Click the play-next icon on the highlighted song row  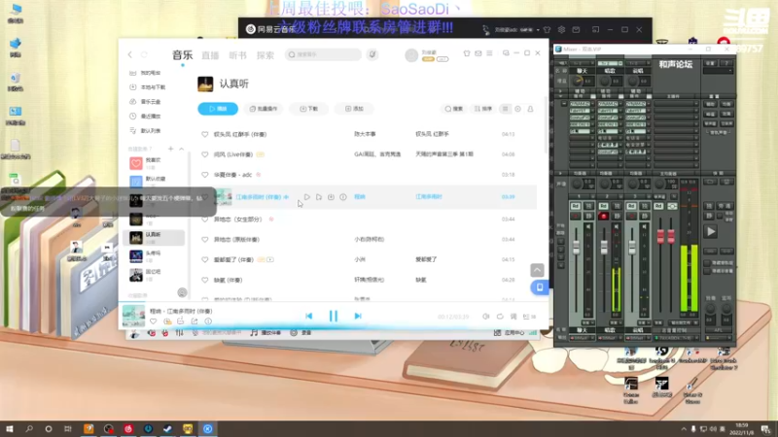click(x=319, y=197)
